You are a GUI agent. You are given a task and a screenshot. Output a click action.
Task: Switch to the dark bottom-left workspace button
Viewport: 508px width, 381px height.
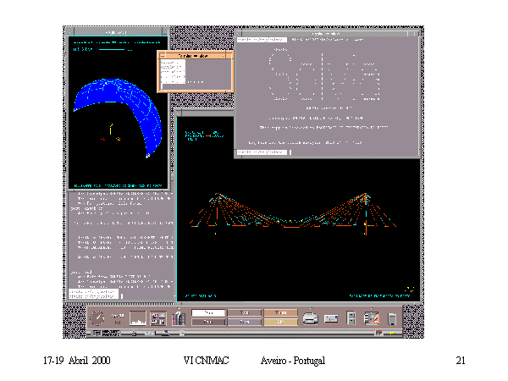click(x=208, y=322)
